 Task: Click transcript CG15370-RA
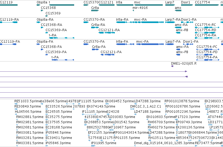pyautogui.click(x=86, y=22)
